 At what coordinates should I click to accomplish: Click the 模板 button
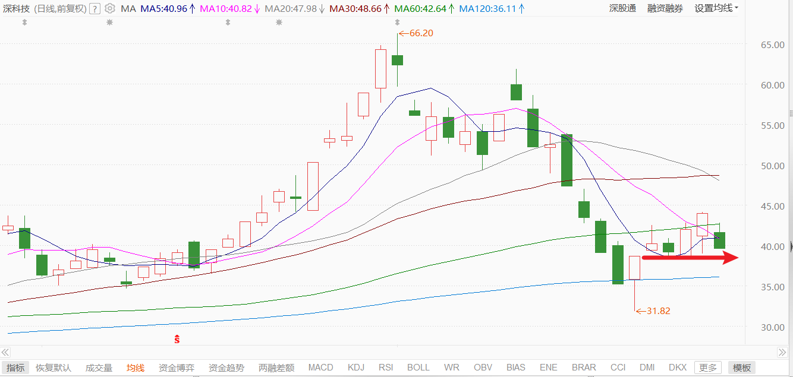pyautogui.click(x=742, y=368)
